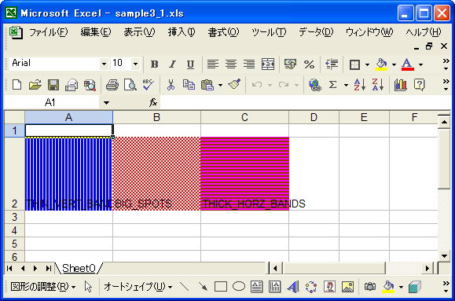
Task: Open Print Preview
Action: click(130, 85)
